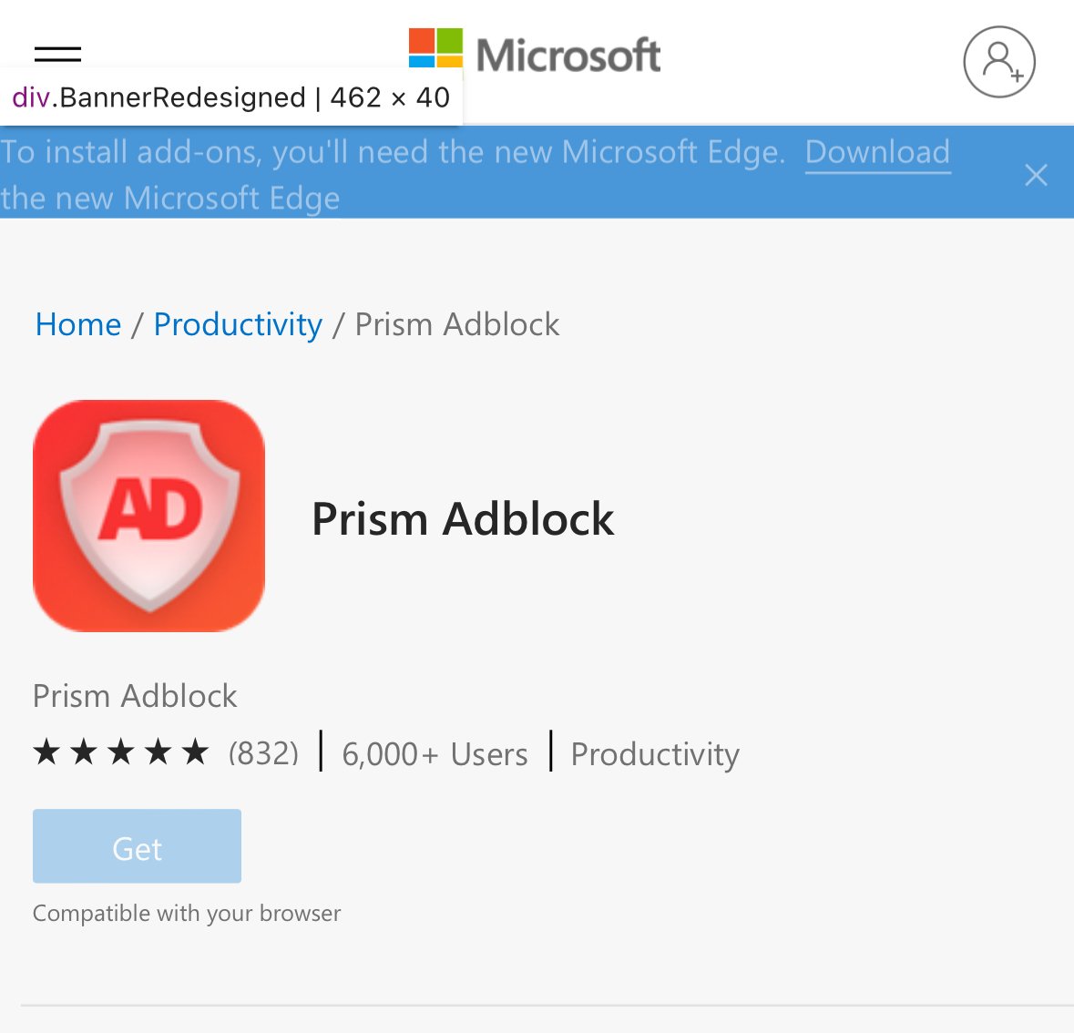Click the star rating row to view reviews
Viewport: 1074px width, 1033px height.
click(x=121, y=752)
